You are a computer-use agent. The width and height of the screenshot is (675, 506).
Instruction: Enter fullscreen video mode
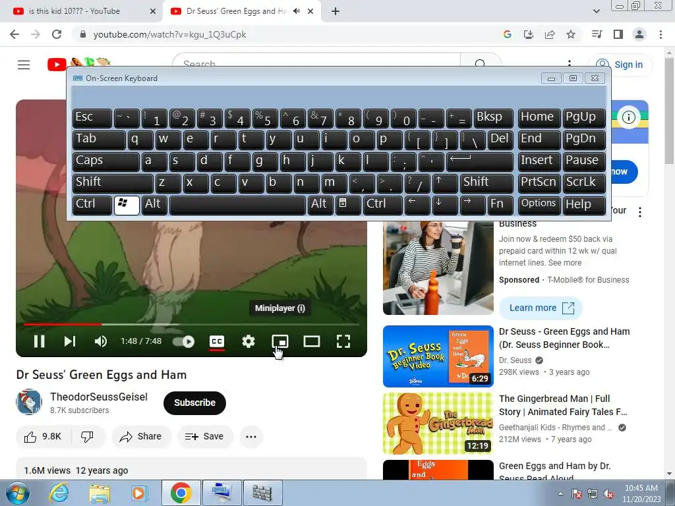click(343, 342)
